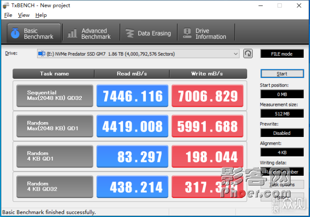Expand the Drive selection dropdown arrow
The width and height of the screenshot is (310, 217).
click(236, 54)
